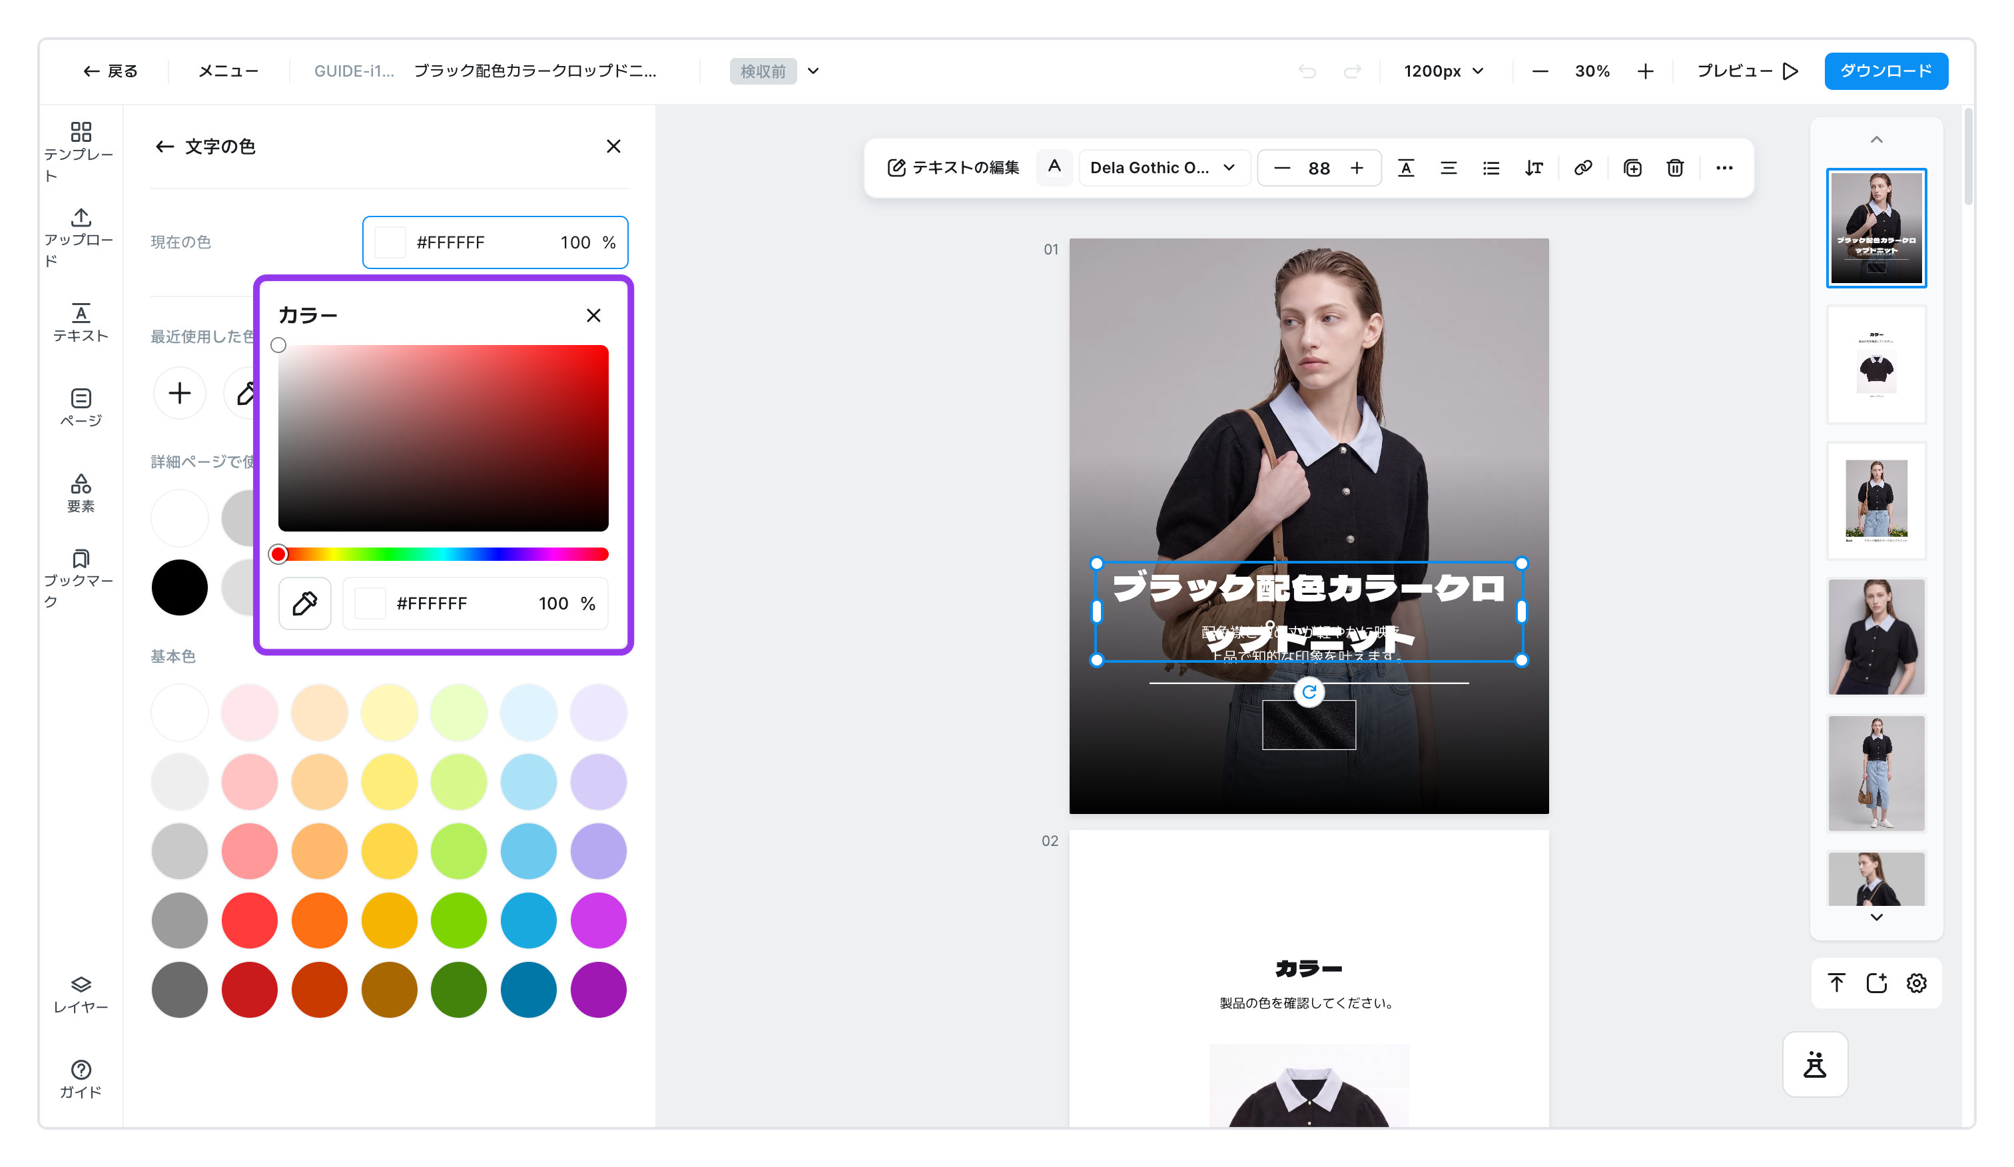2014x1167 pixels.
Task: Collapse thumbnail list with up chevron
Action: tap(1875, 140)
